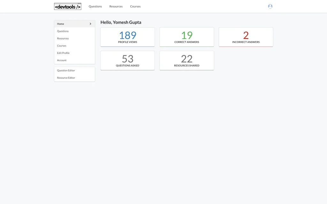Go to Resources in the sidebar
The width and height of the screenshot is (327, 204).
point(74,39)
